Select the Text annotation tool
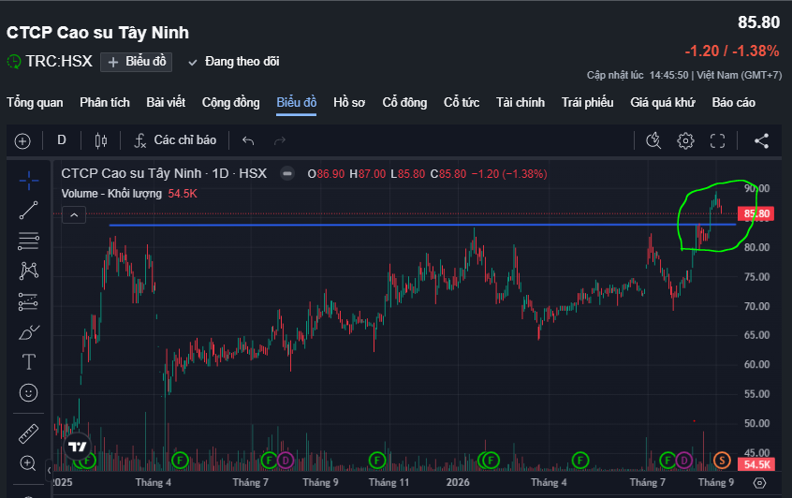 point(29,362)
